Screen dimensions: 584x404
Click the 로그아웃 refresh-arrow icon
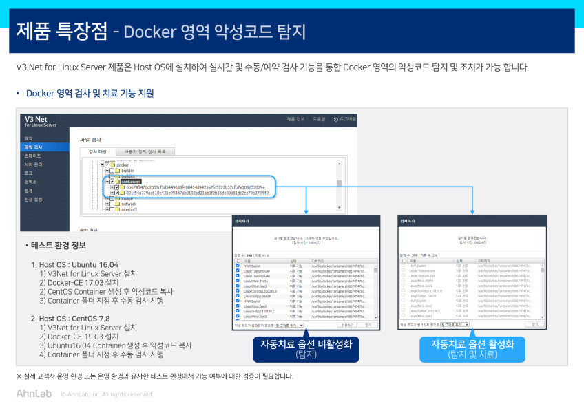tap(335, 120)
